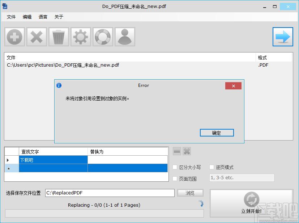
Task: Click the 替换为 column header
Action: (128, 152)
